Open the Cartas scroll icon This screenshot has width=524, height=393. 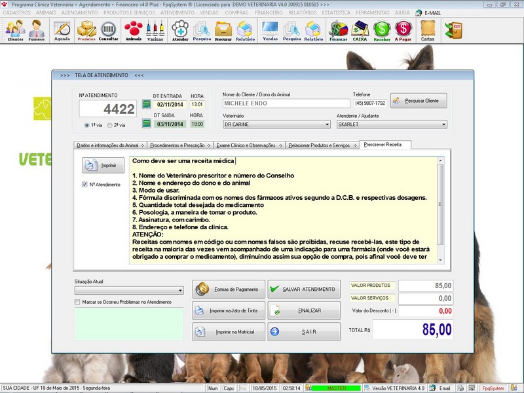pyautogui.click(x=428, y=30)
